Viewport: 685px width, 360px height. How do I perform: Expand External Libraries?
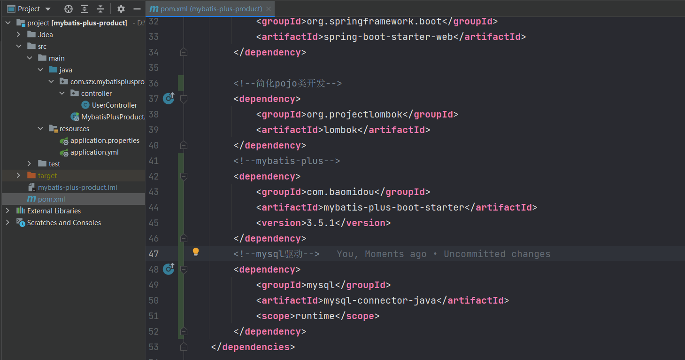pyautogui.click(x=8, y=211)
